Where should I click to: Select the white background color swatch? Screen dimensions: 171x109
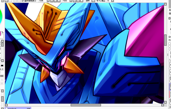click(2, 36)
